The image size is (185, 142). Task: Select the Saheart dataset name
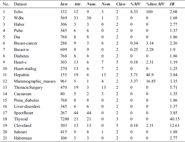pyautogui.click(x=21, y=132)
